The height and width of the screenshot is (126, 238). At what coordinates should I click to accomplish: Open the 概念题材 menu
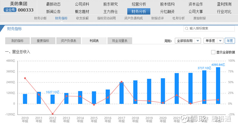82,12
